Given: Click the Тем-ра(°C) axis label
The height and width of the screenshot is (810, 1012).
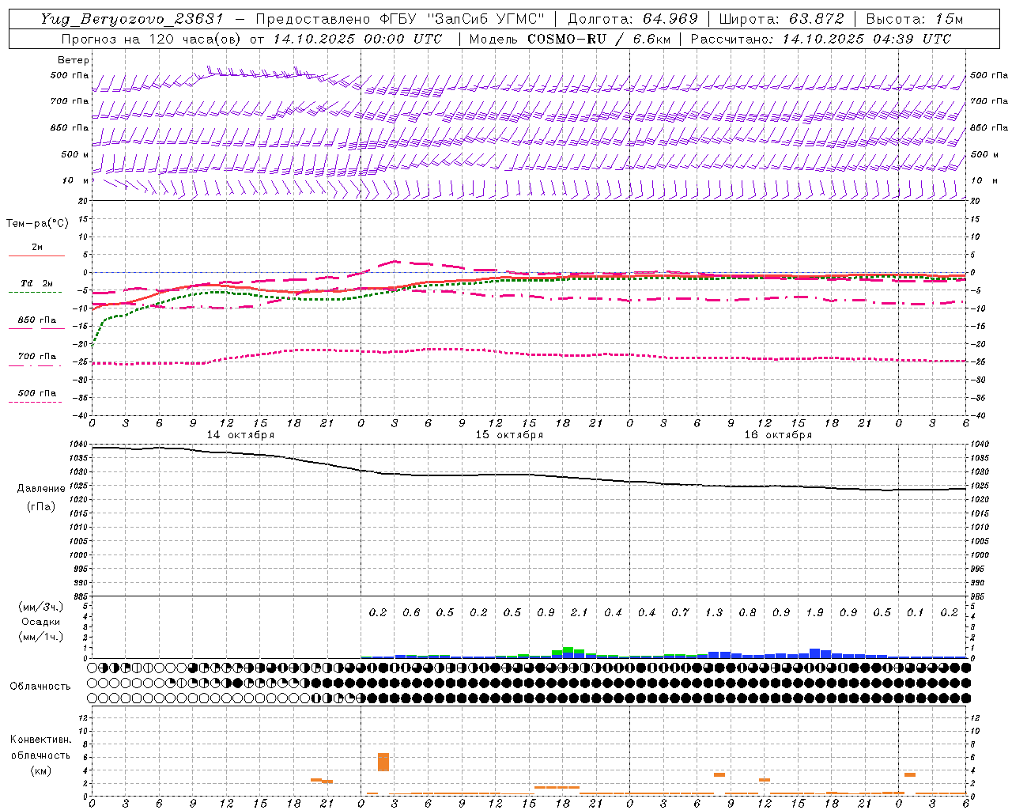Looking at the screenshot, I should 37,224.
